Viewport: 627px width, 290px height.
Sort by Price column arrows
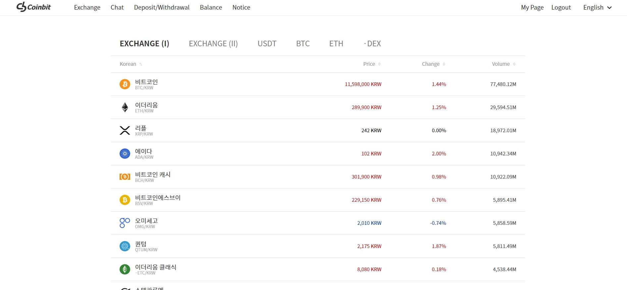(379, 64)
